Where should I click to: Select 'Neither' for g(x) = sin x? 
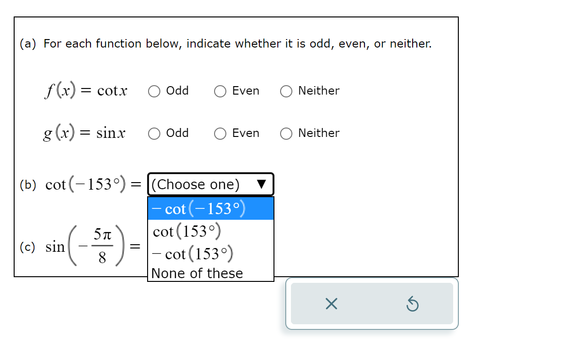click(286, 134)
